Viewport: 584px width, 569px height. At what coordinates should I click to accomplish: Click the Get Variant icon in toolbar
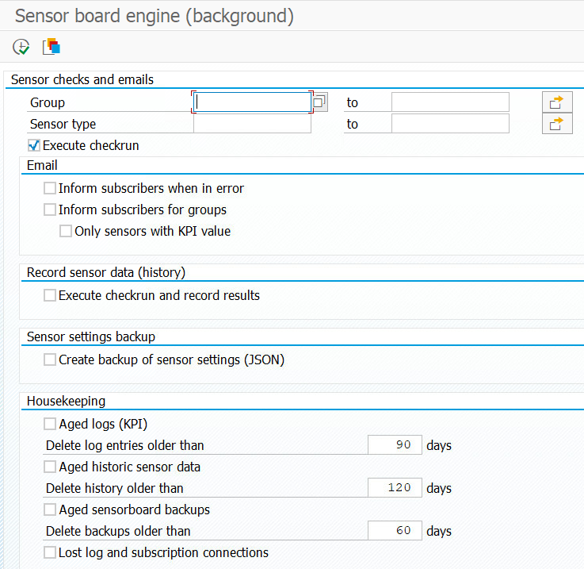click(x=52, y=47)
